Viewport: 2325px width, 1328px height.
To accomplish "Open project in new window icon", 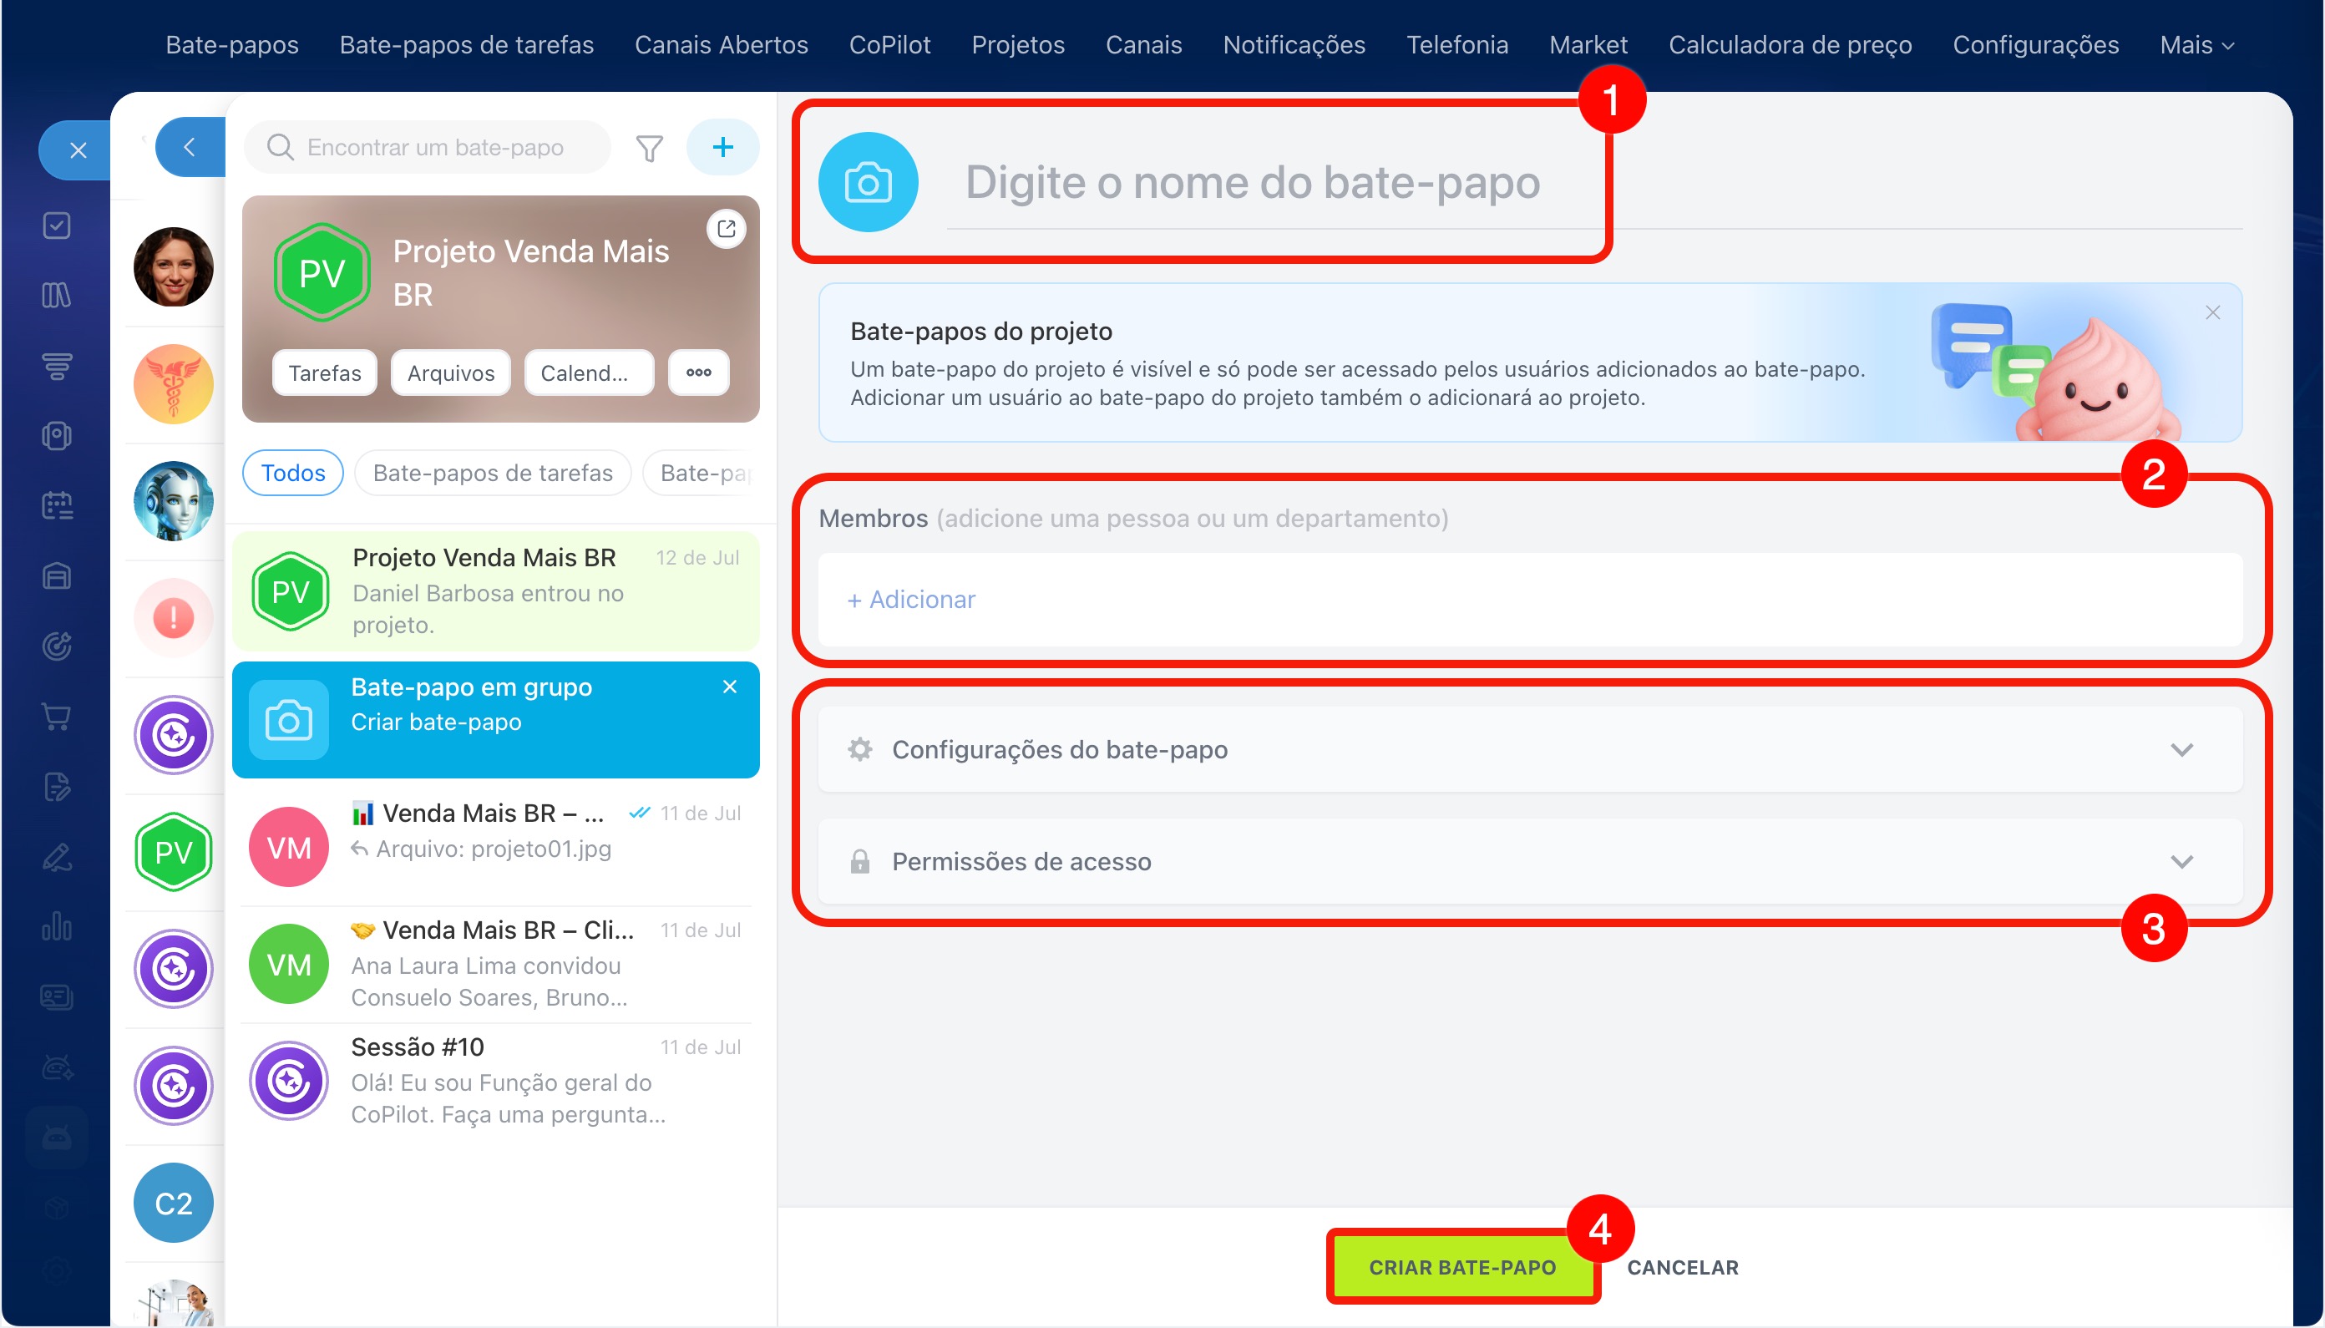I will coord(727,229).
